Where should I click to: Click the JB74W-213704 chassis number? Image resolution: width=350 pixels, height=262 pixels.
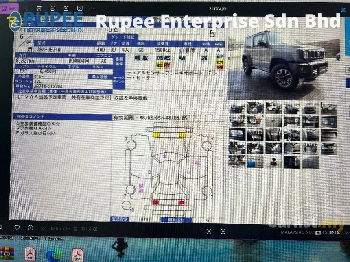point(48,87)
